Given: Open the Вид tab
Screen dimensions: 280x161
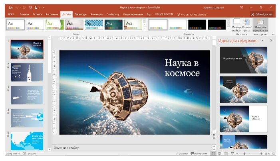Looking at the screenshot, I should 149,14.
